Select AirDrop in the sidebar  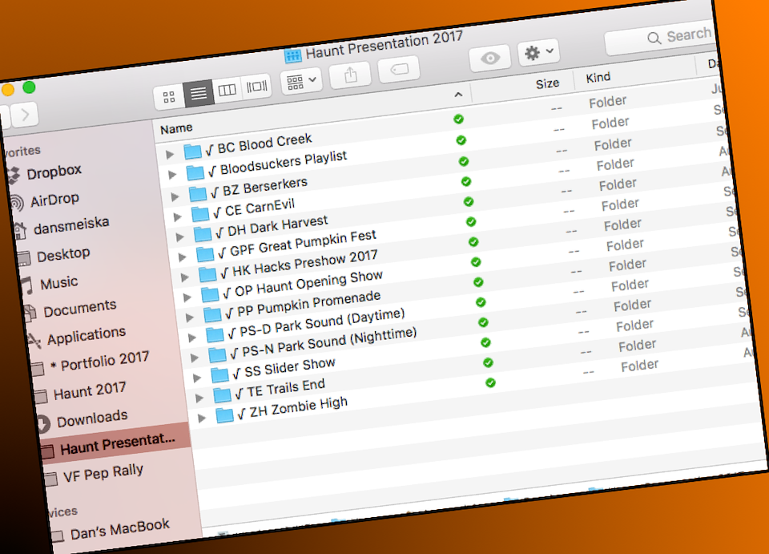pyautogui.click(x=54, y=200)
